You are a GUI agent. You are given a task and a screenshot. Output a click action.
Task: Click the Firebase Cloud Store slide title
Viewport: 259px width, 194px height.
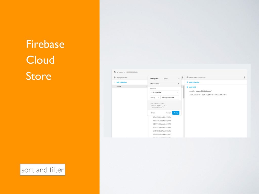pyautogui.click(x=45, y=60)
